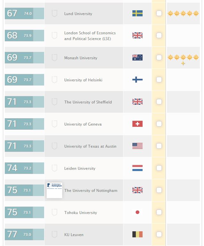Click Lund University's placeholder shield icon
204x246 pixels.
pyautogui.click(x=54, y=13)
